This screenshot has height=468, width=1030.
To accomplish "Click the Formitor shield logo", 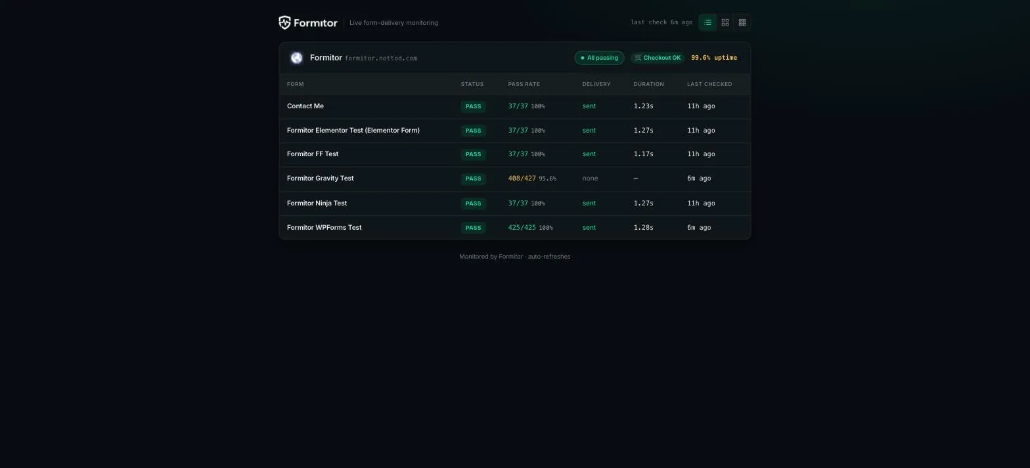I will [x=284, y=22].
